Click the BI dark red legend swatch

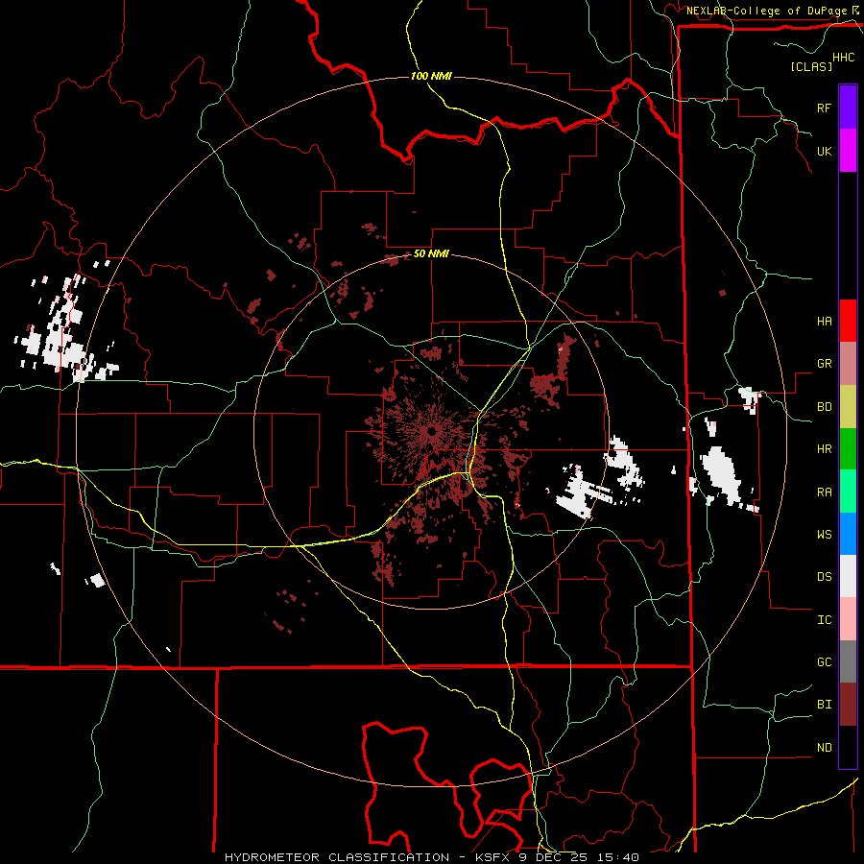[848, 705]
